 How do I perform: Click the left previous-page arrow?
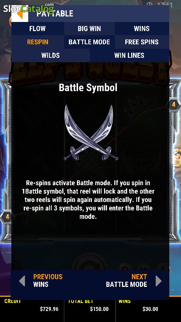click(x=22, y=281)
